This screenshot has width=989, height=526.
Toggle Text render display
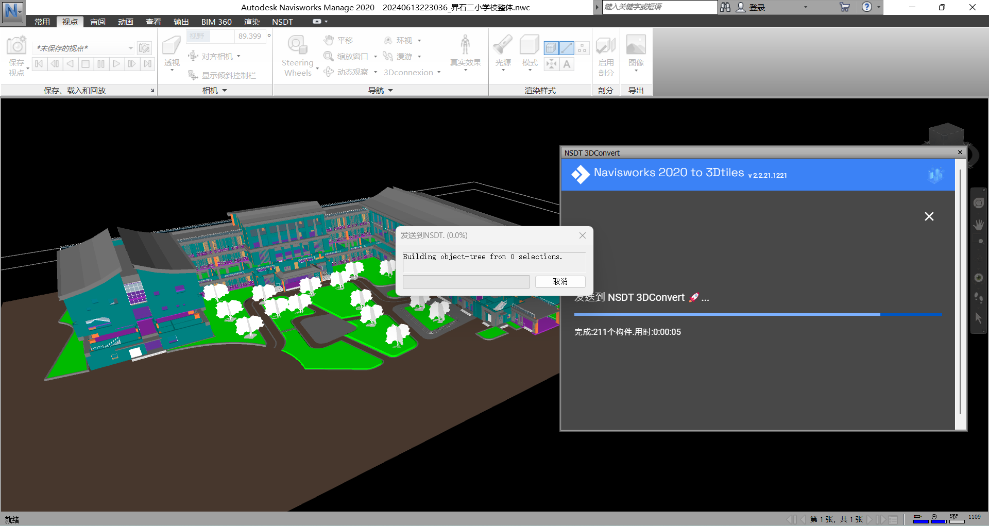click(567, 64)
